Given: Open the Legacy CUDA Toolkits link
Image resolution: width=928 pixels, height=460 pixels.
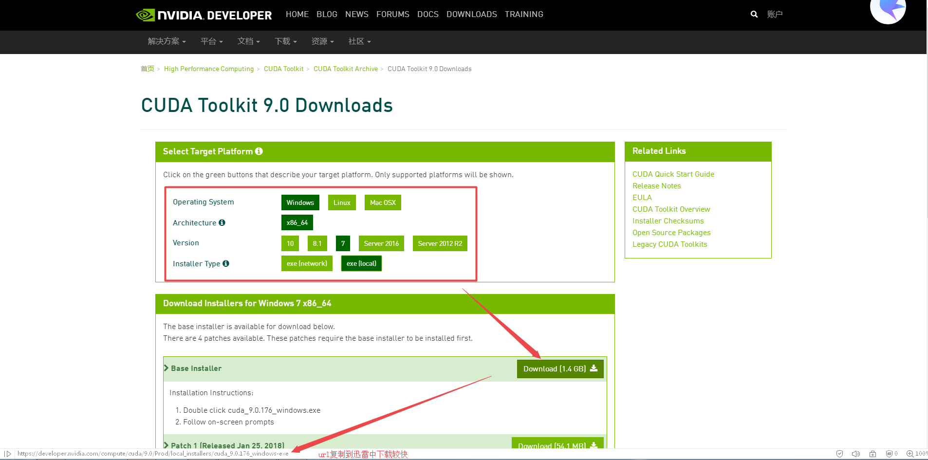Looking at the screenshot, I should (x=670, y=244).
